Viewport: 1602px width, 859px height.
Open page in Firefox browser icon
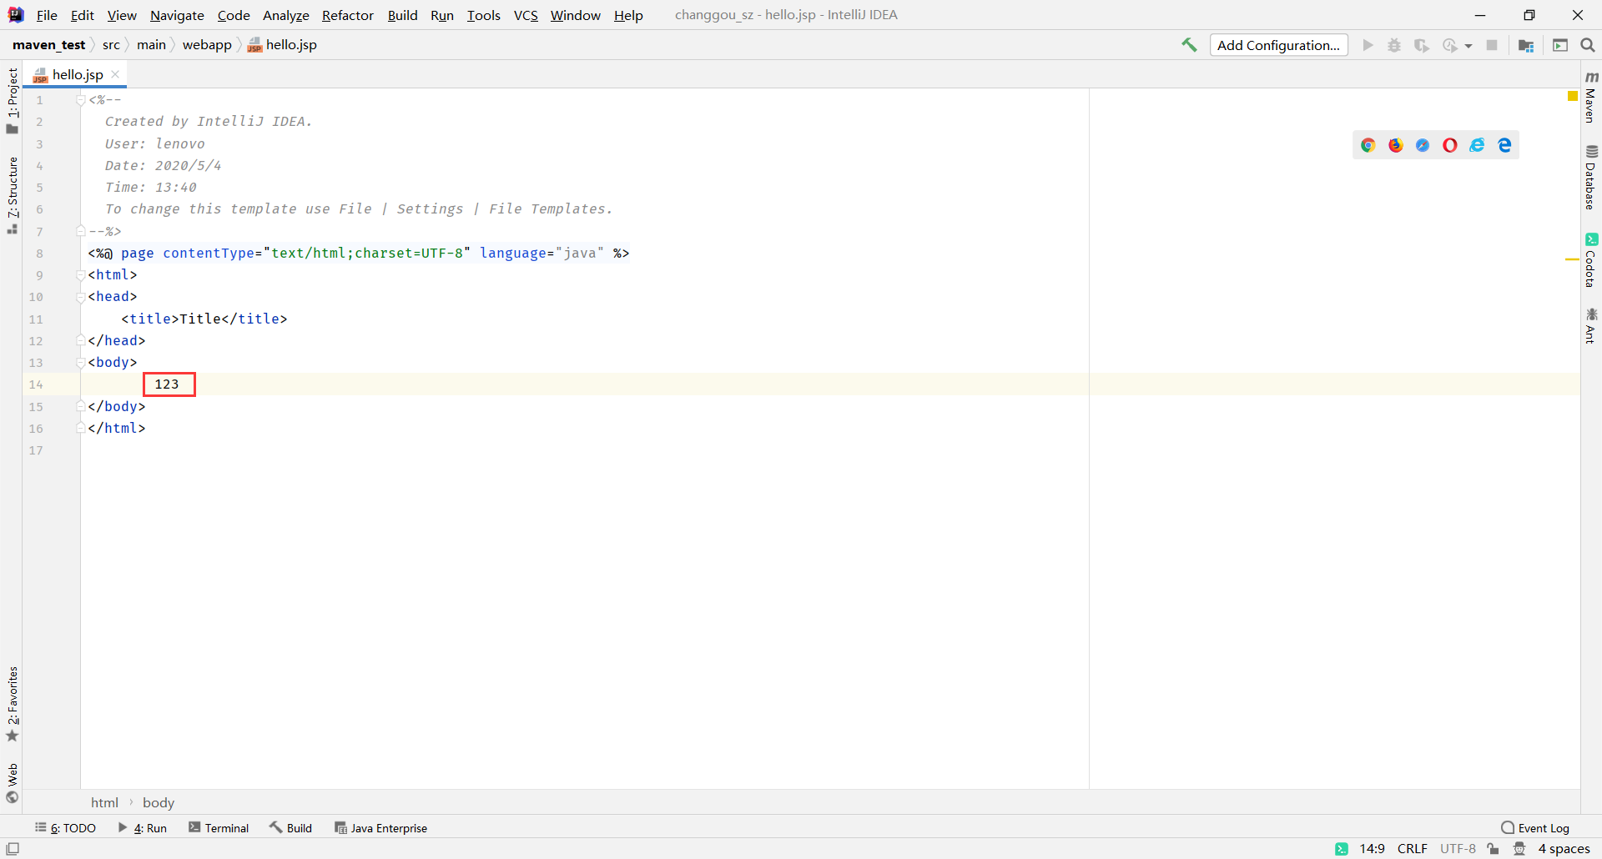(1396, 145)
